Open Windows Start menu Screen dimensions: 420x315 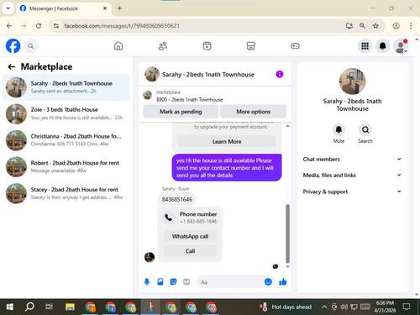tap(10, 307)
